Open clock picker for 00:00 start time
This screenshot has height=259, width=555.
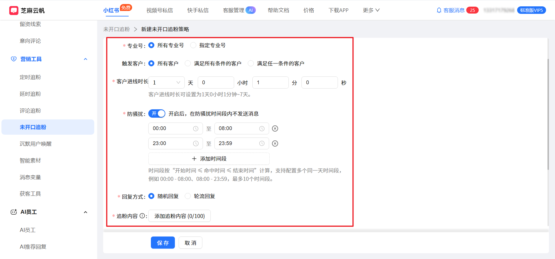[196, 129]
